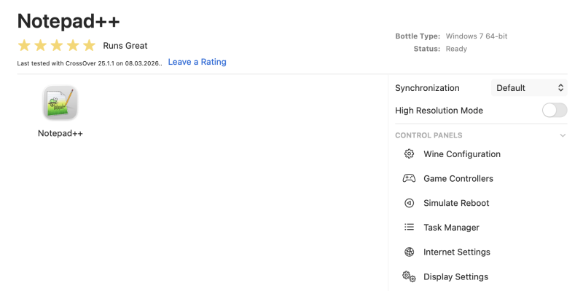Launch the Notepad++ application icon

60,103
